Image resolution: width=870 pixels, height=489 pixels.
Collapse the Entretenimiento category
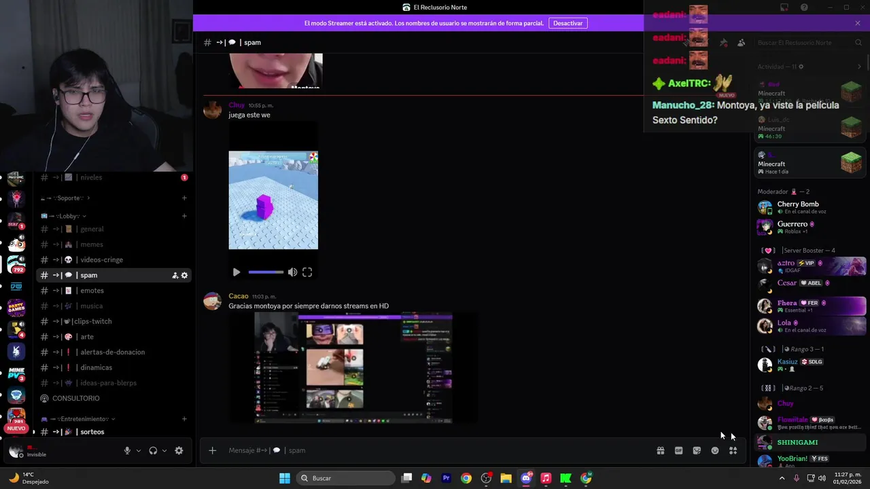pos(78,419)
